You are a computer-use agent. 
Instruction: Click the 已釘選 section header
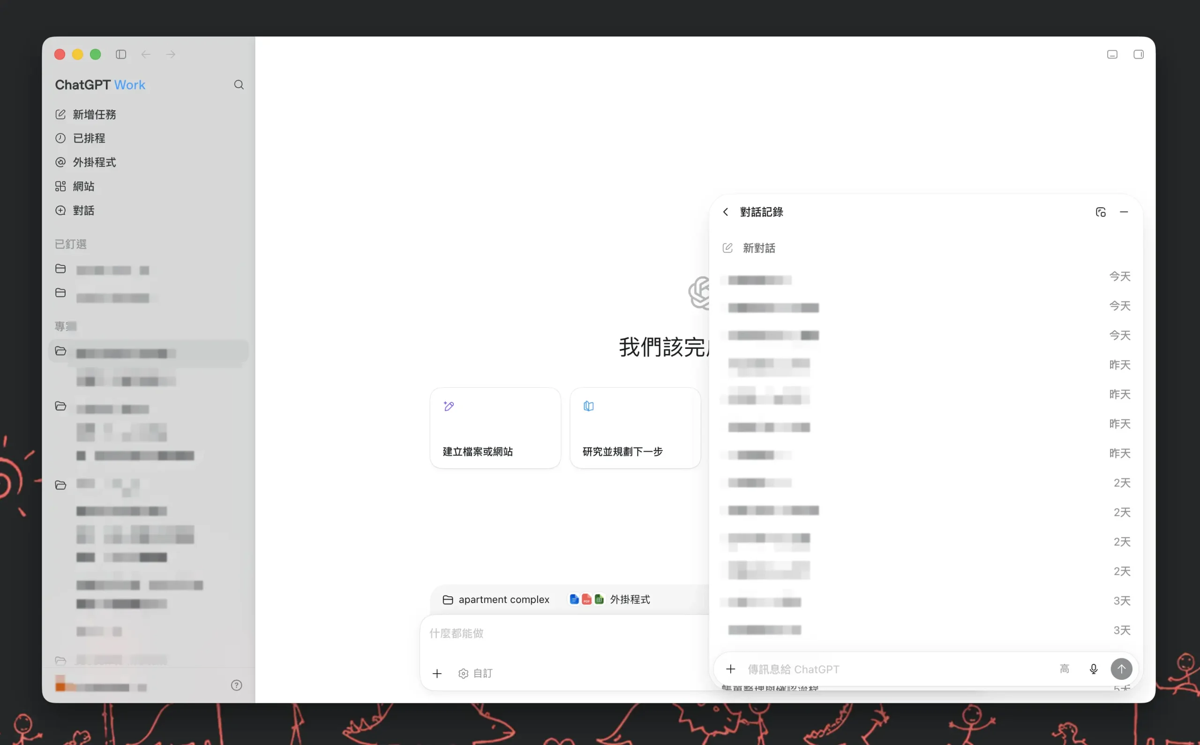(x=70, y=244)
